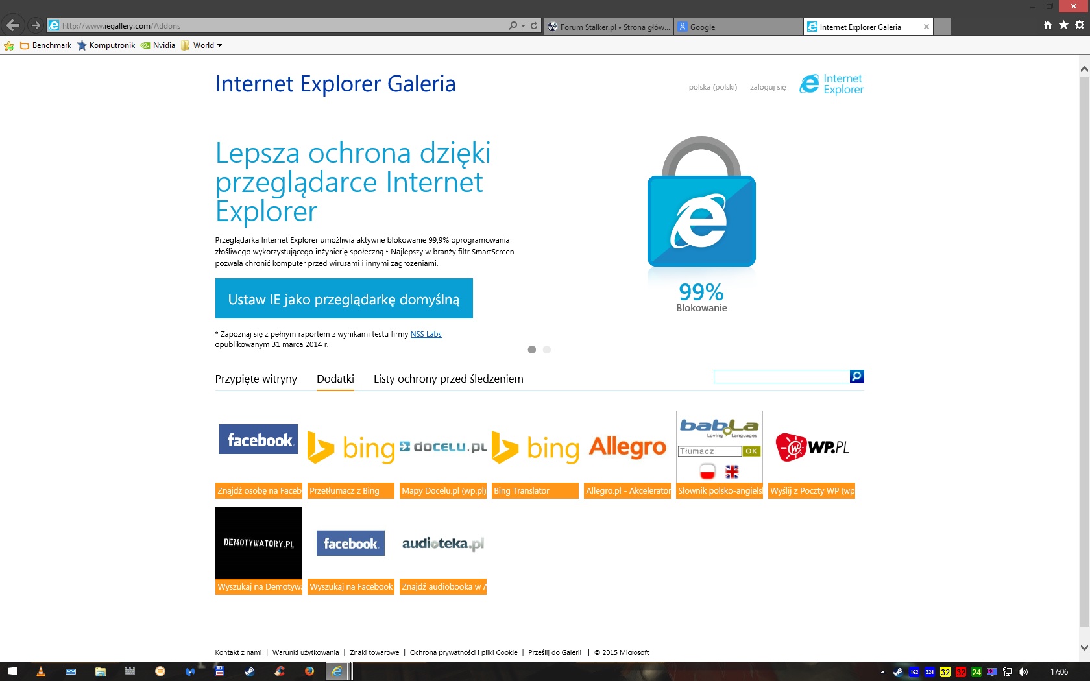
Task: Click Prześlij do Galerii footer link
Action: pyautogui.click(x=555, y=652)
